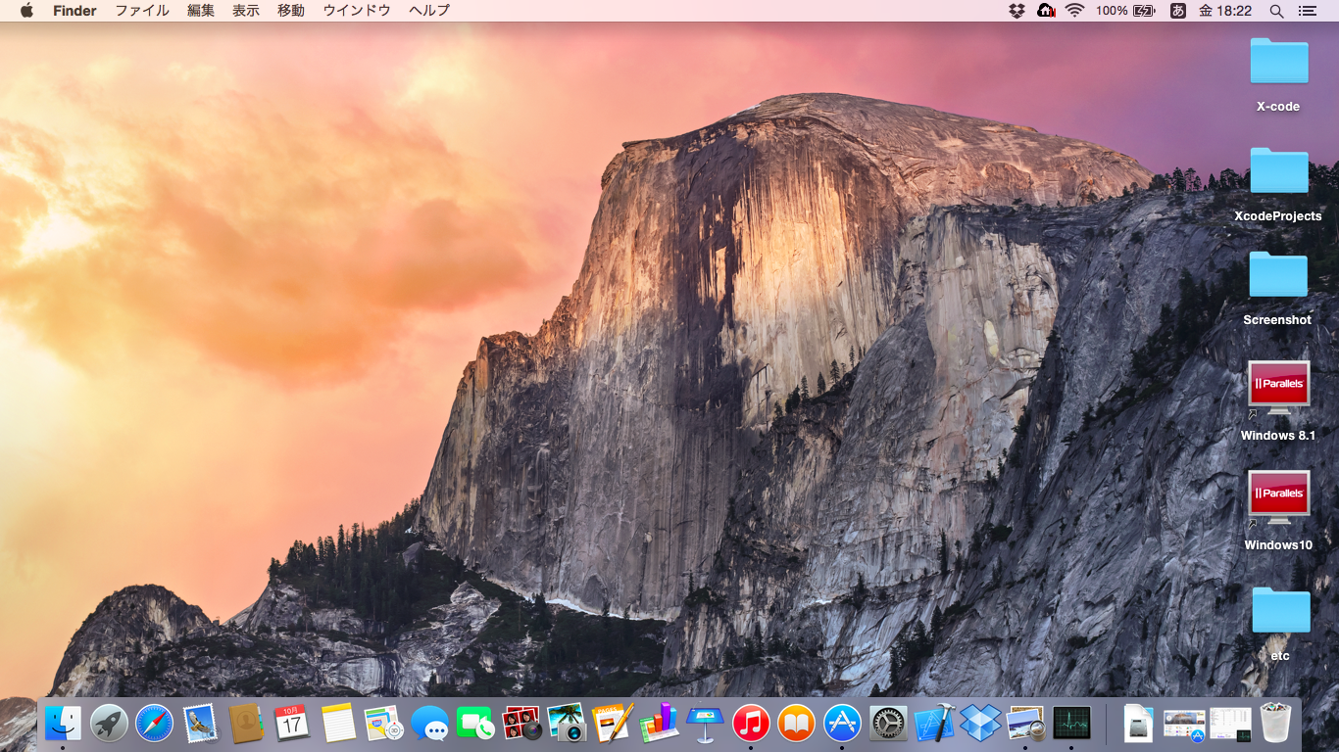Launch Maps from the Dock

click(383, 724)
